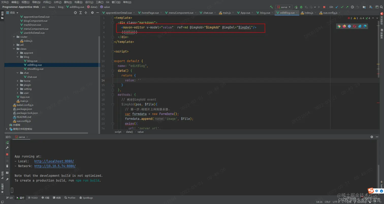Switch to the chat.vue editor tab
384x204 pixels.
(x=208, y=13)
